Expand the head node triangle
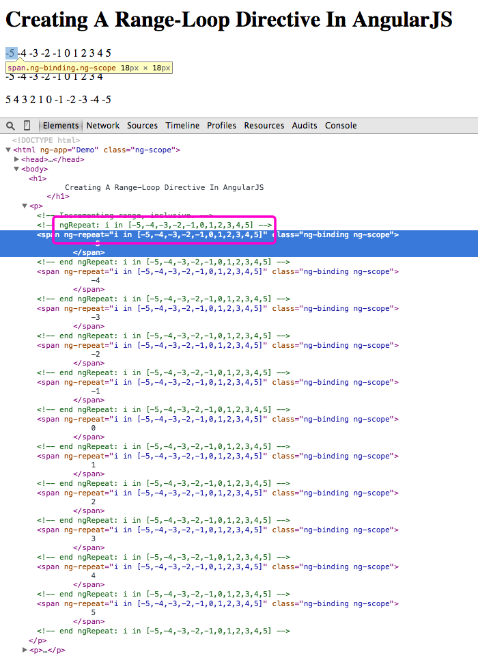The width and height of the screenshot is (478, 656). point(16,159)
